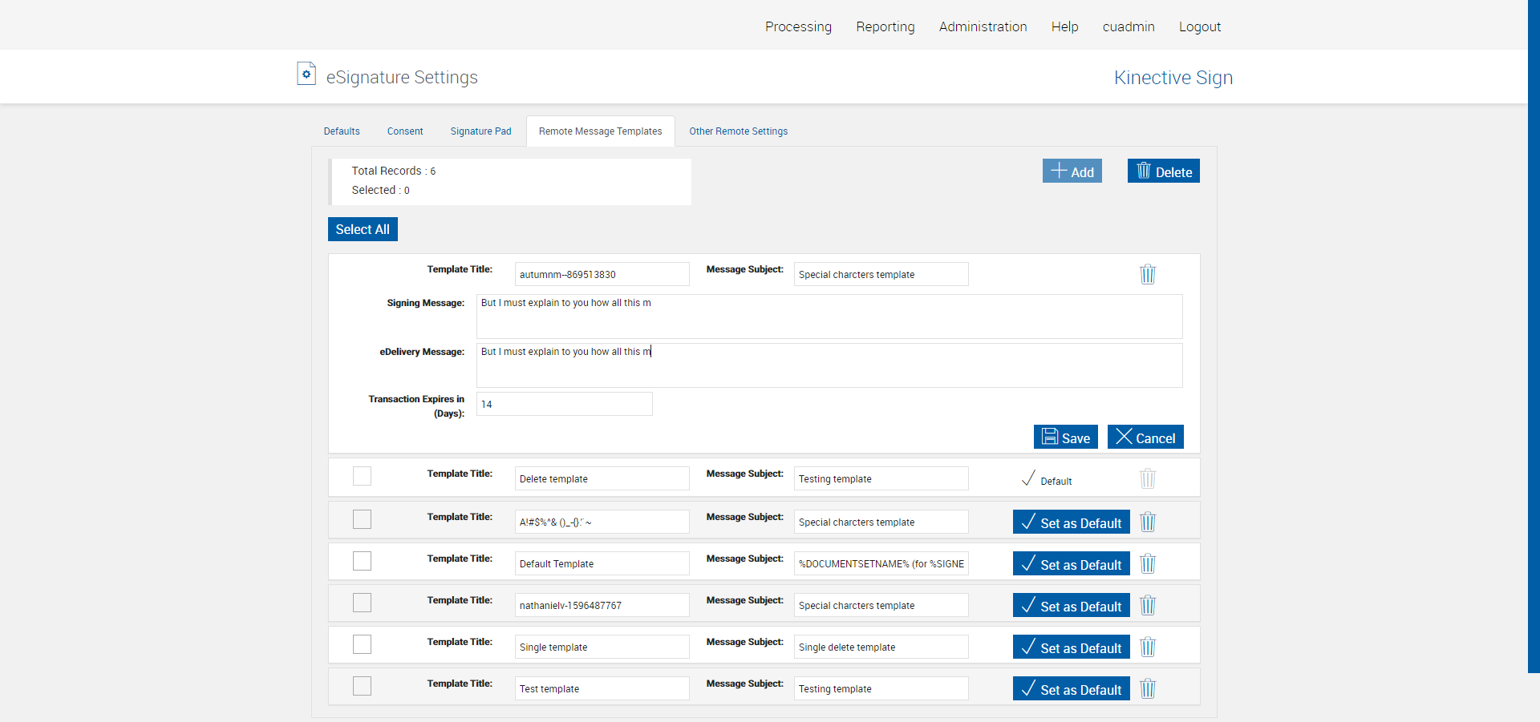The width and height of the screenshot is (1540, 722).
Task: Switch to the Signature Pad tab
Action: (x=480, y=131)
